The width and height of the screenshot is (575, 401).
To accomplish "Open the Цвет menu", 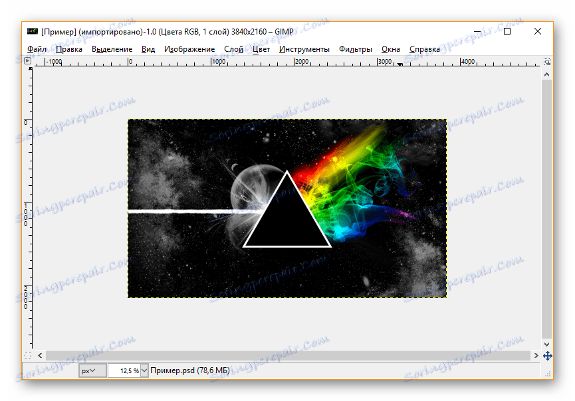I will pos(261,49).
